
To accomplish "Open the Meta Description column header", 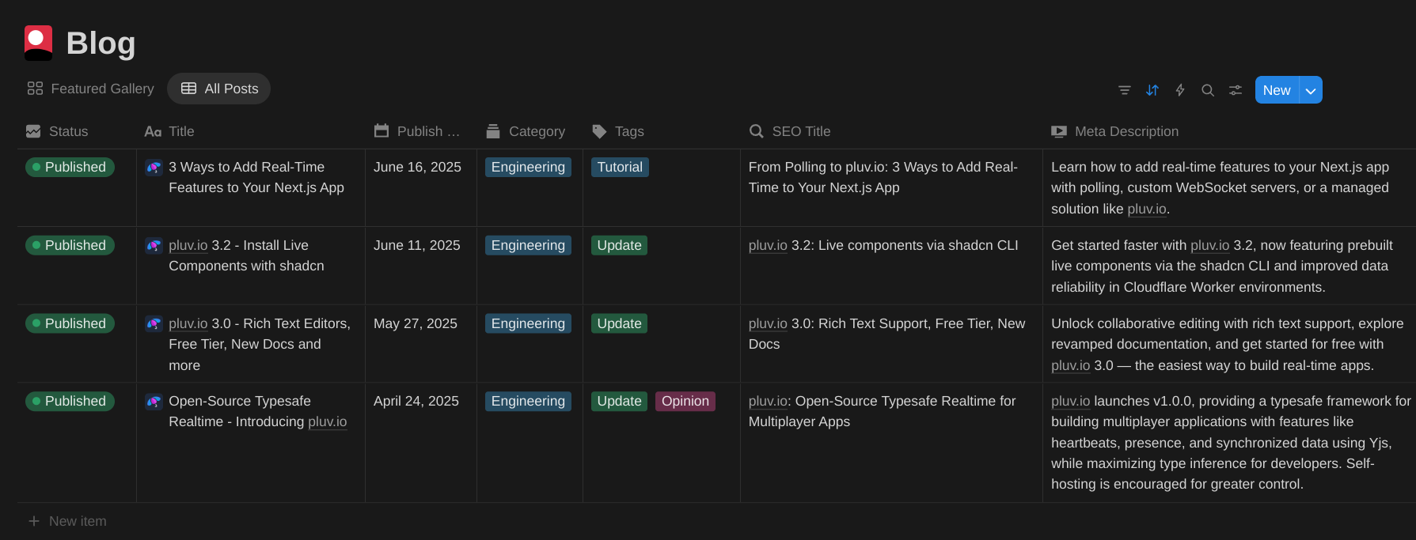I will (x=1115, y=131).
